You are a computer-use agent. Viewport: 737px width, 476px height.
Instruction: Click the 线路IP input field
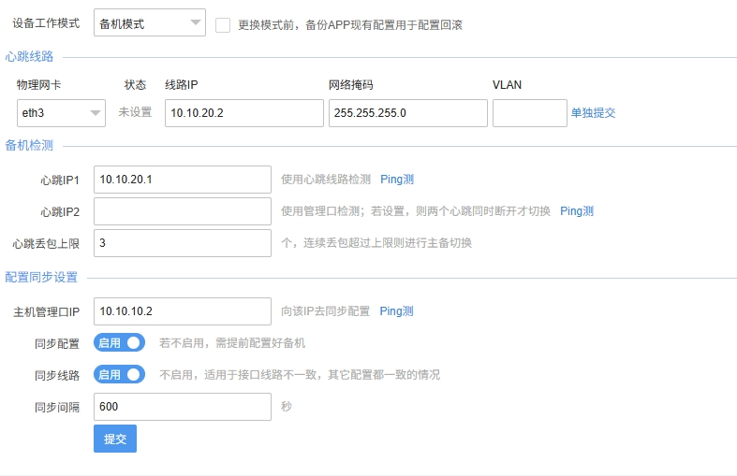tap(243, 113)
